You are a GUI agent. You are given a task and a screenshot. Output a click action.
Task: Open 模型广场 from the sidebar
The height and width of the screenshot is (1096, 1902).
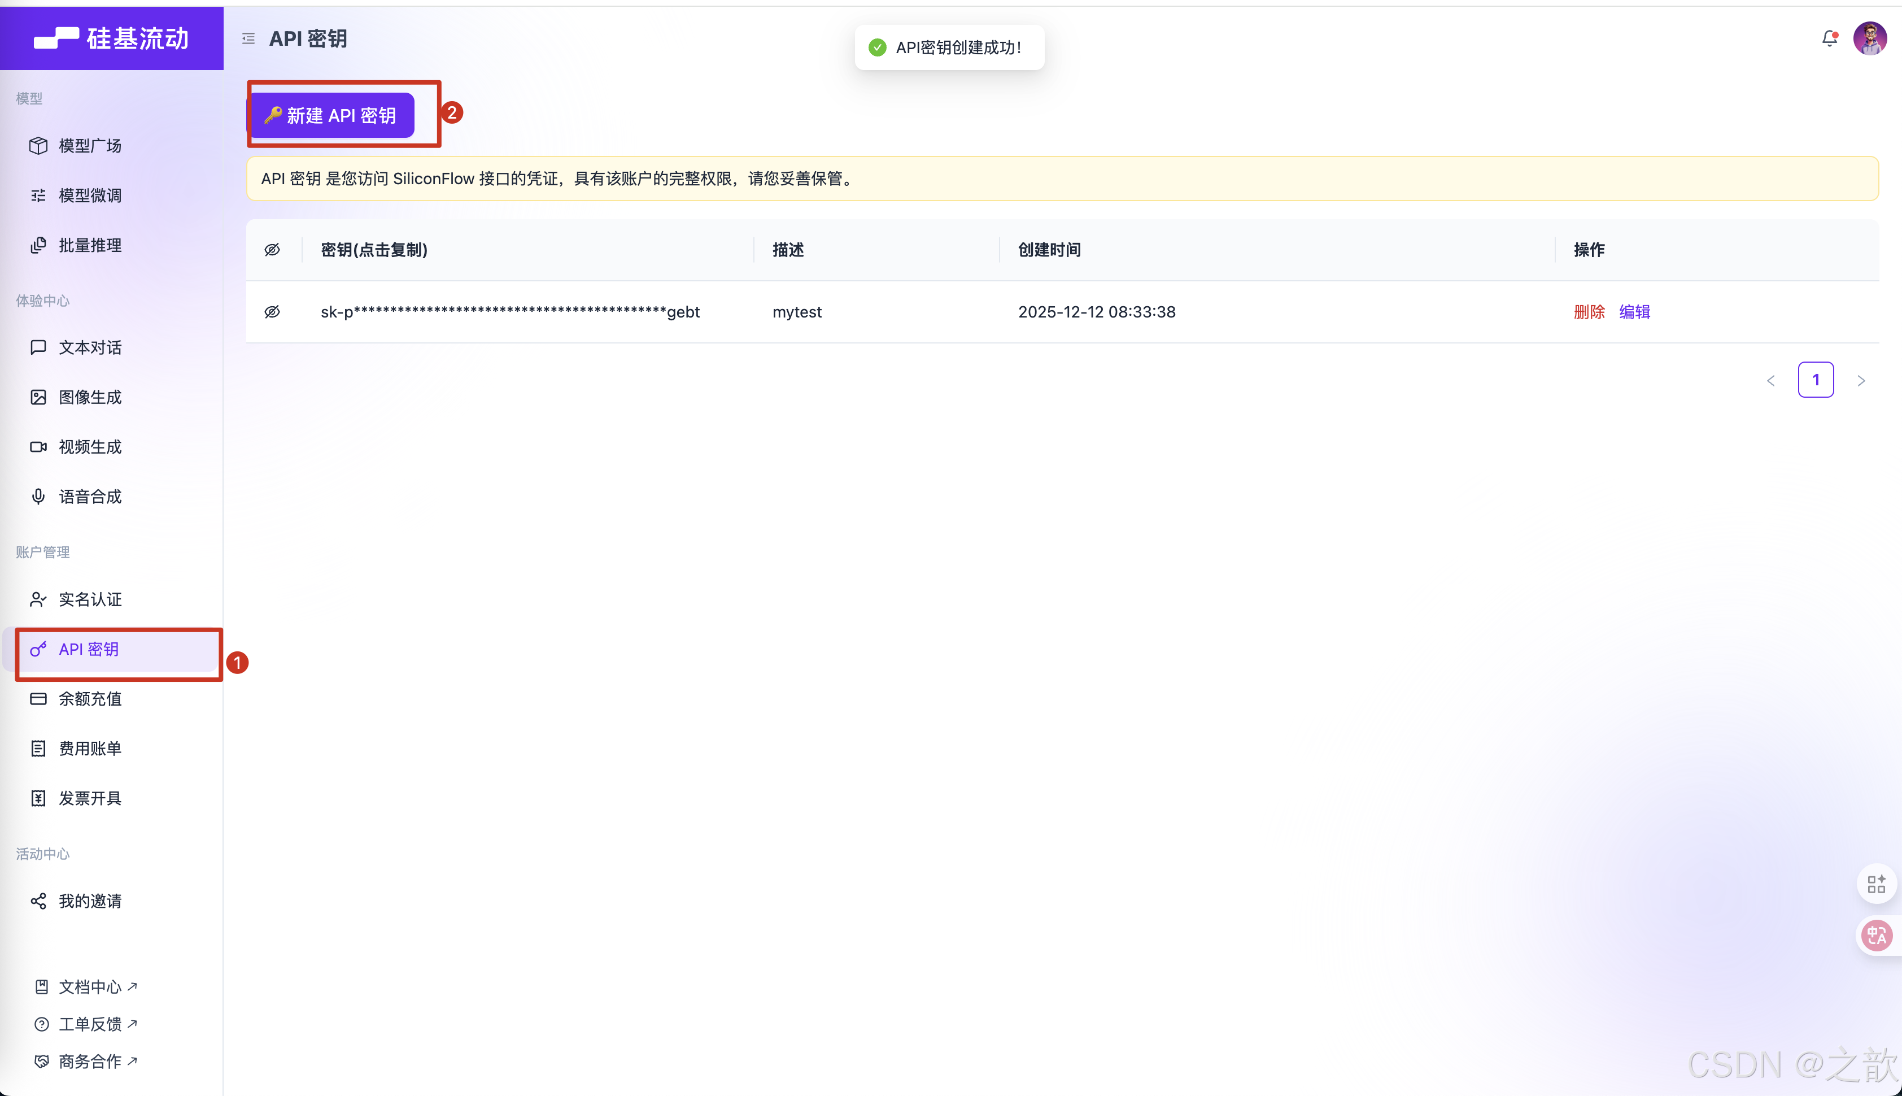point(90,145)
